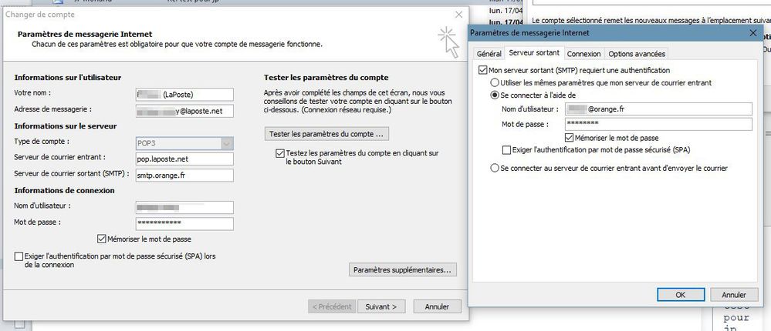Open the Connexion tab
This screenshot has height=331, width=771.
tap(583, 54)
